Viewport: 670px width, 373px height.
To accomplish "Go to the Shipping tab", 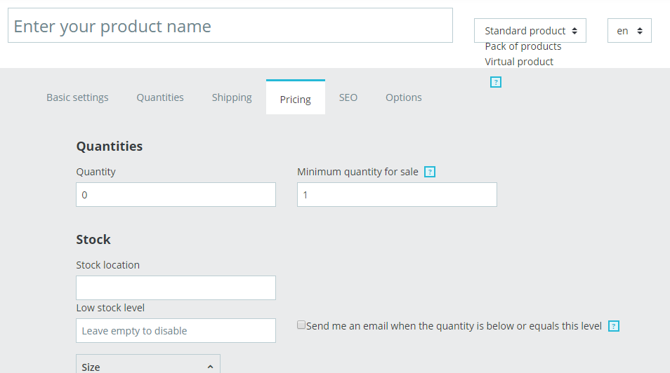I will click(x=232, y=97).
